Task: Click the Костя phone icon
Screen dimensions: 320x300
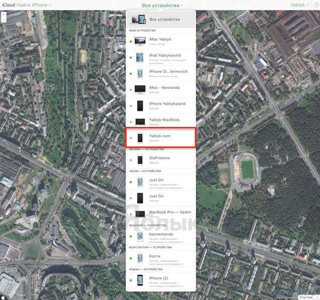Action: click(x=140, y=258)
